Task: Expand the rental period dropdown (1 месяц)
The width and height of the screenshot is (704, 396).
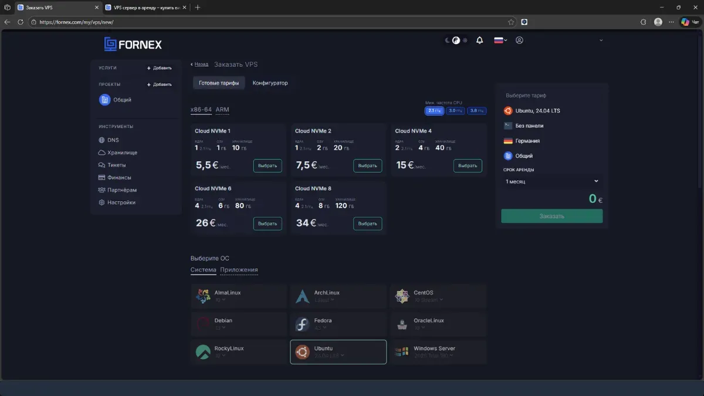Action: click(551, 181)
